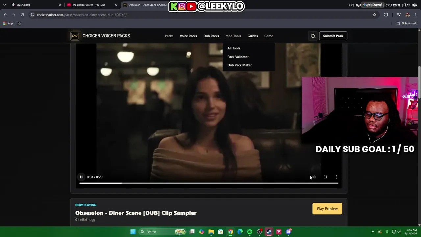
Task: Open the system volume tray icon
Action: pyautogui.click(x=399, y=232)
